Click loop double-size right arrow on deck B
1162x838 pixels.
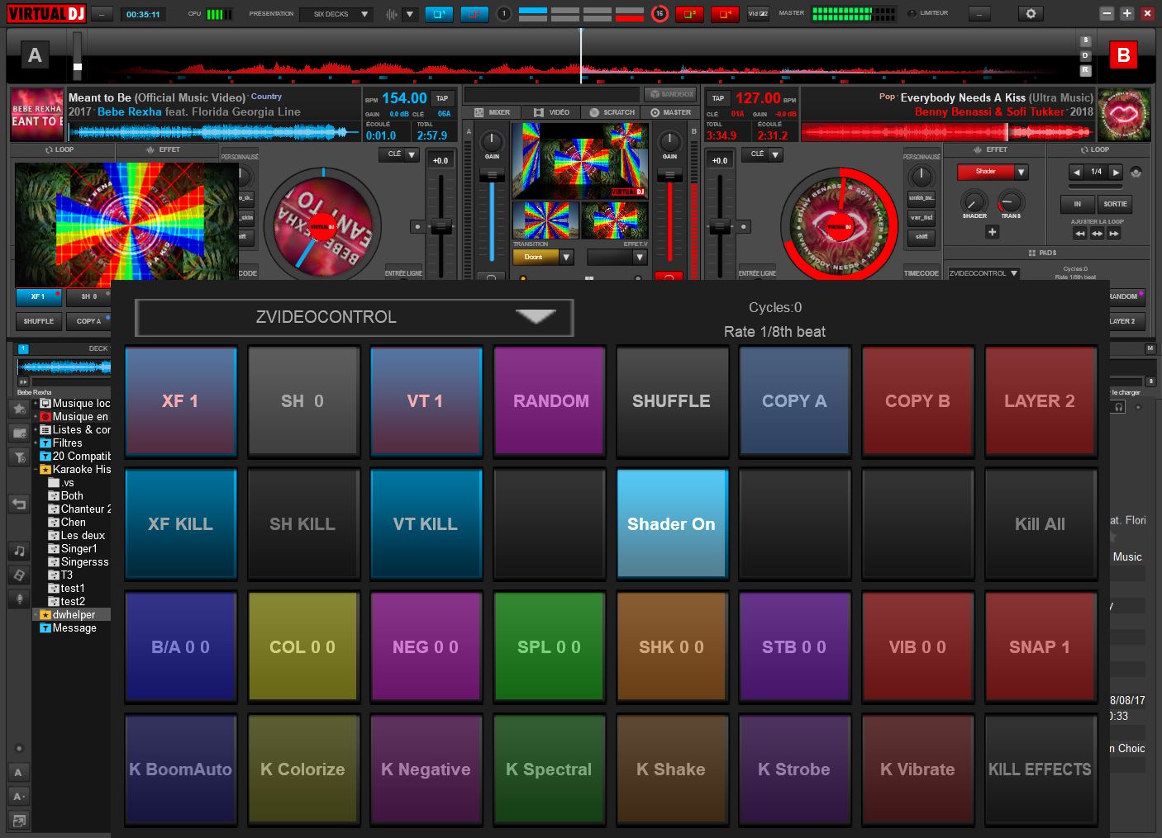click(x=1116, y=173)
